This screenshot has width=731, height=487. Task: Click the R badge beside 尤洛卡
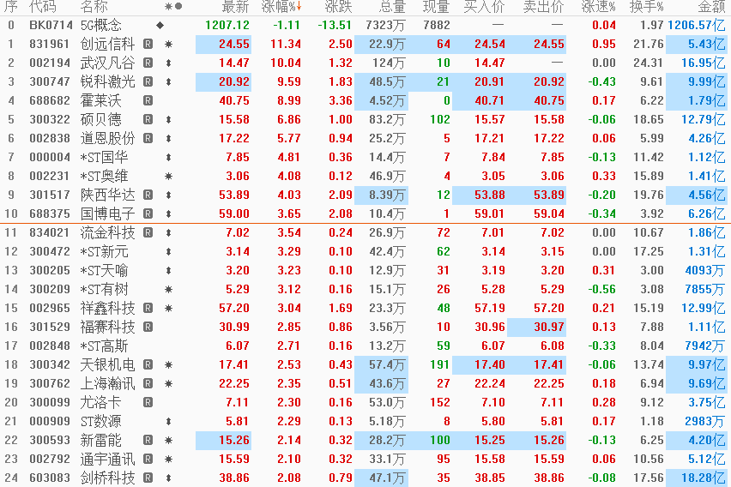coord(148,402)
